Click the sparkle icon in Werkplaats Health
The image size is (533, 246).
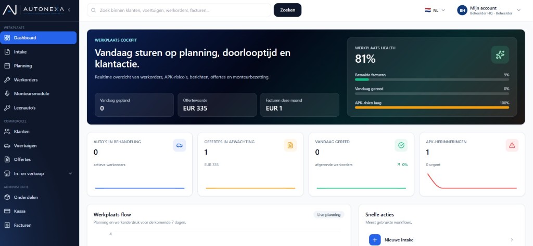(x=500, y=54)
